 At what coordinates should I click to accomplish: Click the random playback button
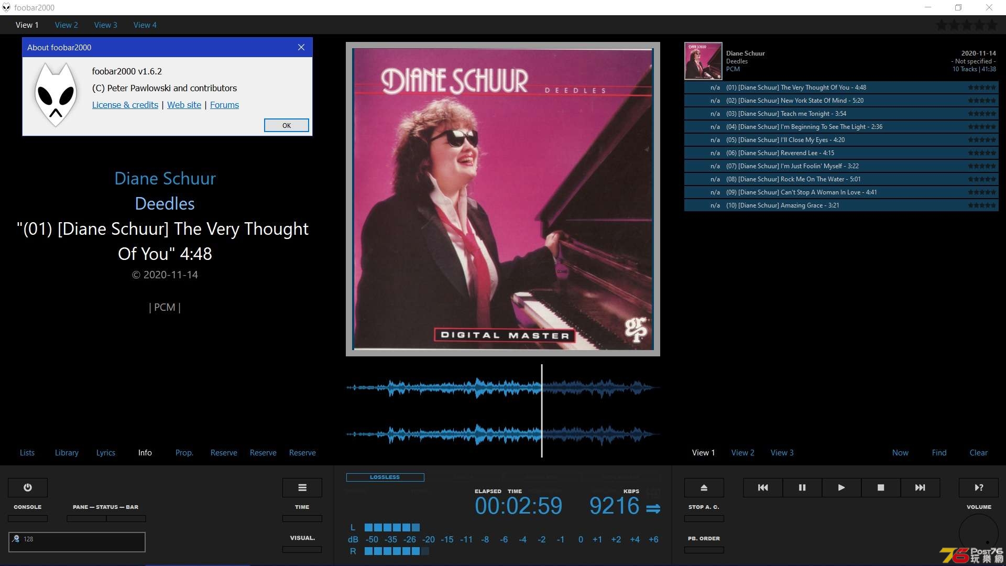click(x=979, y=487)
